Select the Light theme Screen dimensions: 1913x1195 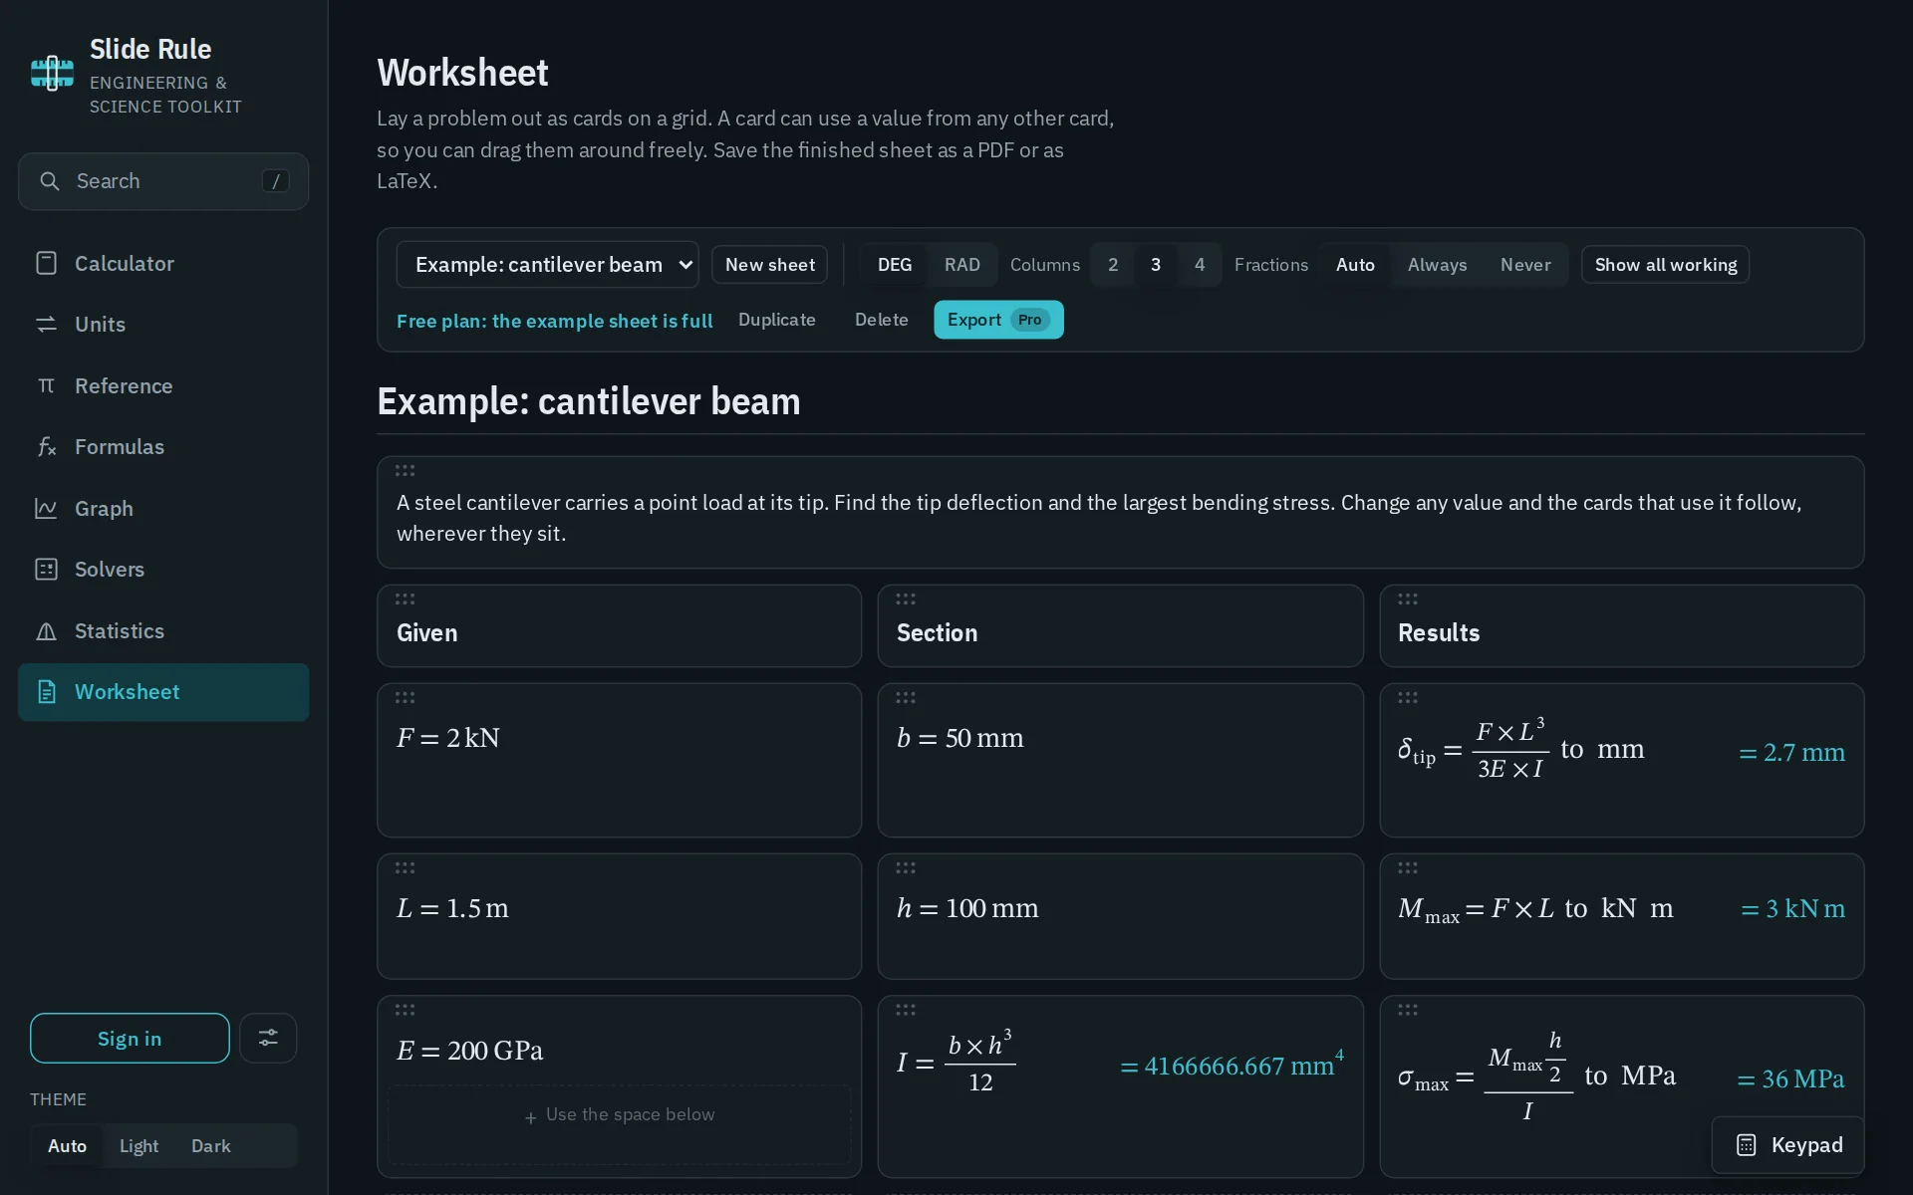point(138,1146)
